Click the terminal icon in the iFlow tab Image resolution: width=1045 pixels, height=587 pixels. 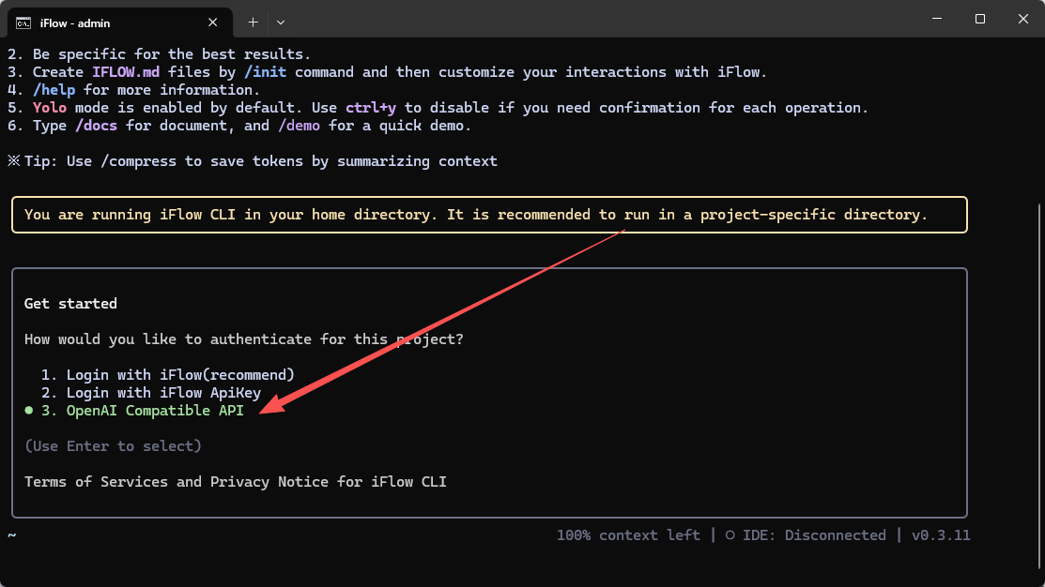[23, 21]
